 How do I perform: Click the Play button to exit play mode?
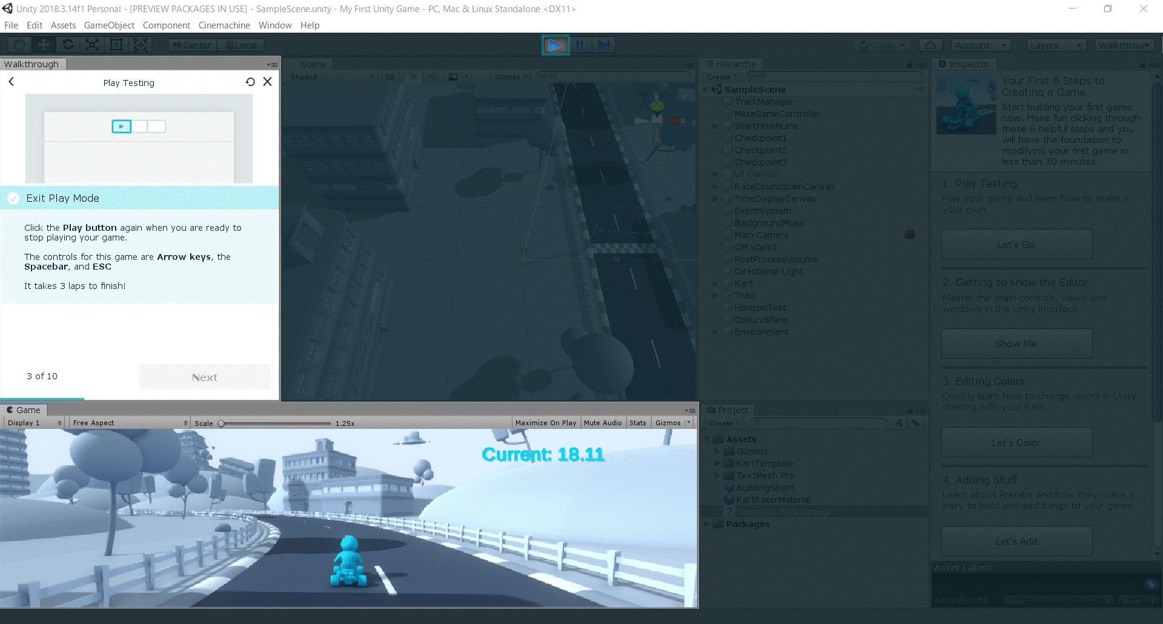pos(555,45)
